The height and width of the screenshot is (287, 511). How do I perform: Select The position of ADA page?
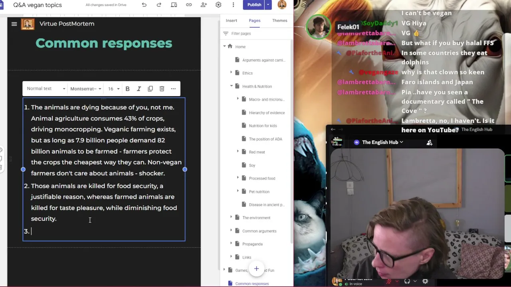pos(265,139)
